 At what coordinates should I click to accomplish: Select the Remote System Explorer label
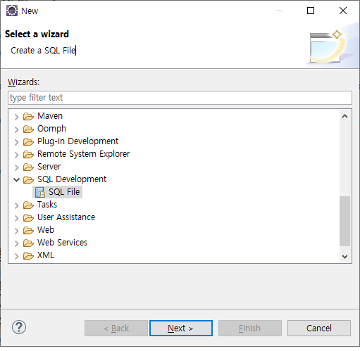[83, 154]
